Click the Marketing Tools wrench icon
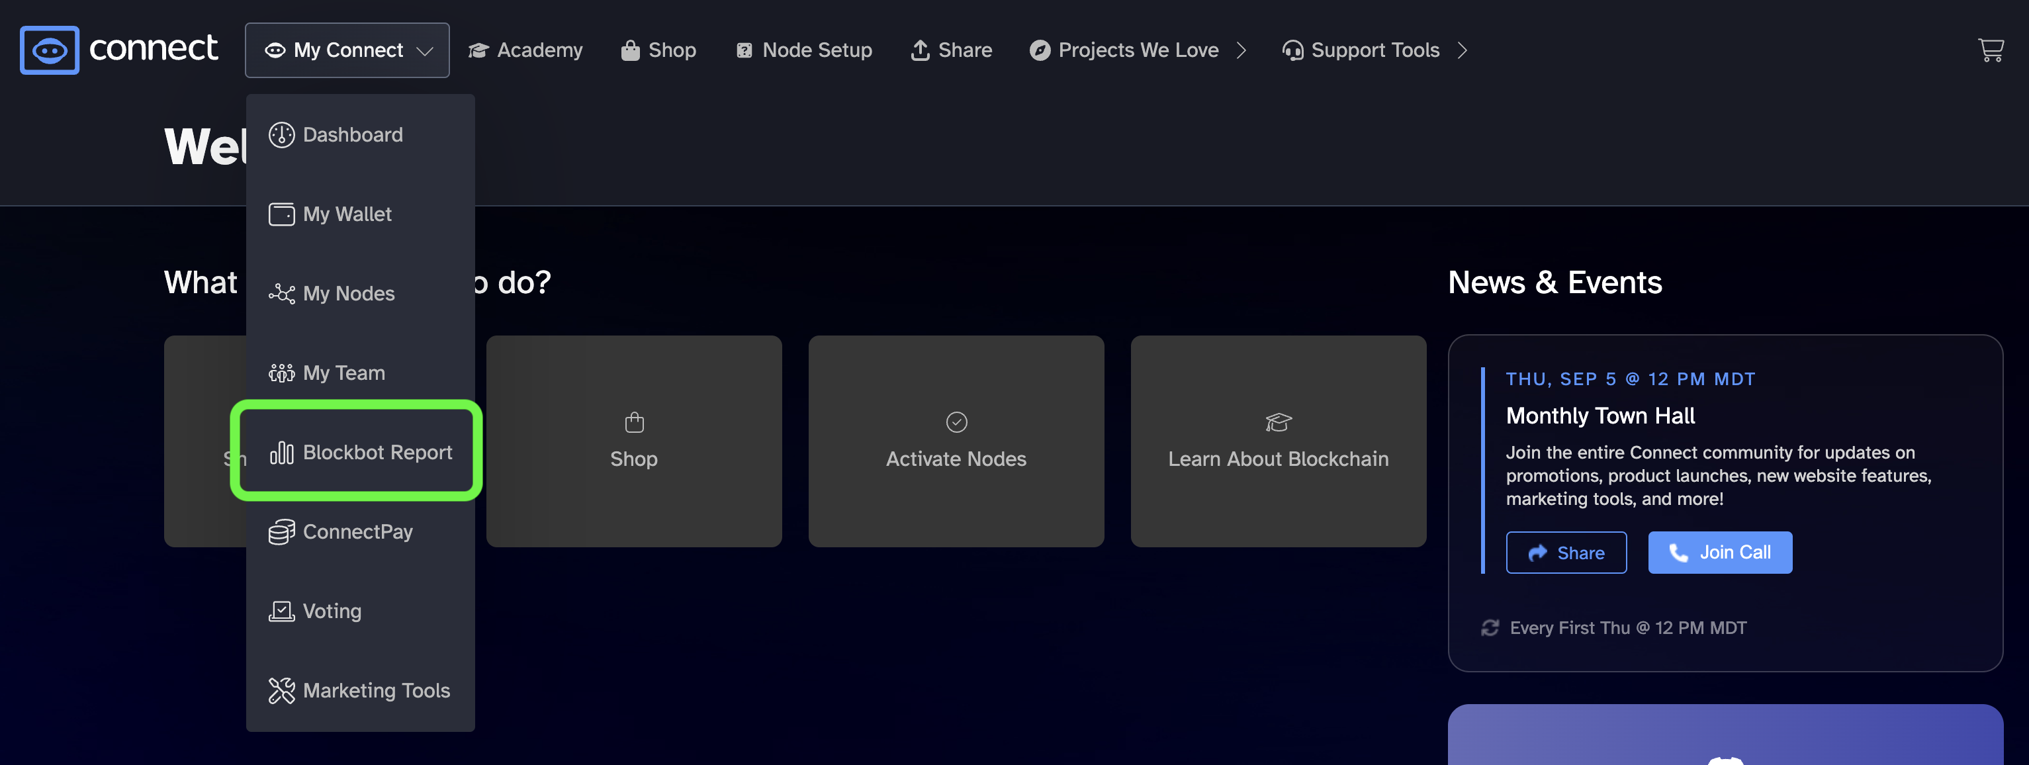This screenshot has width=2029, height=765. 281,690
